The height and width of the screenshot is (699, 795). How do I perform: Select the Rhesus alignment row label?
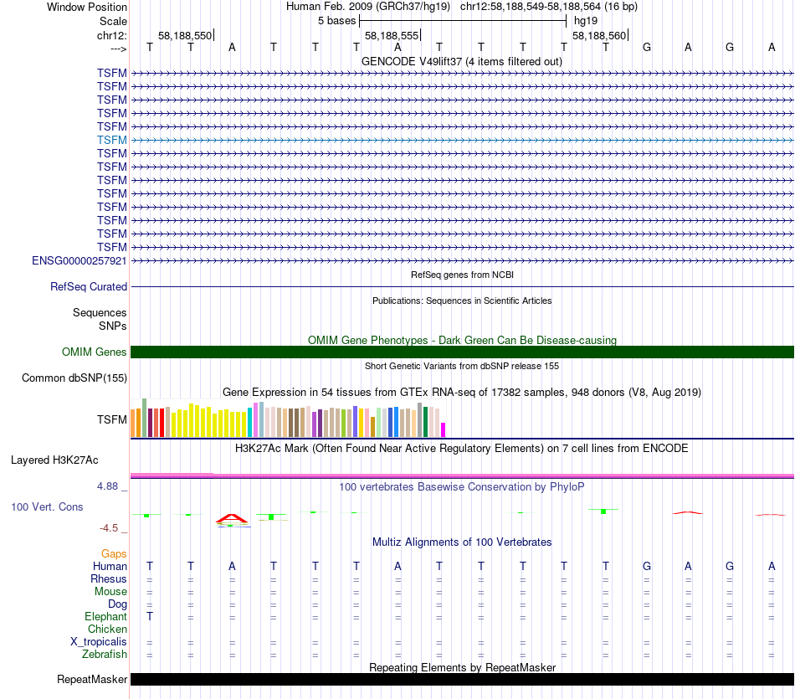pyautogui.click(x=109, y=578)
